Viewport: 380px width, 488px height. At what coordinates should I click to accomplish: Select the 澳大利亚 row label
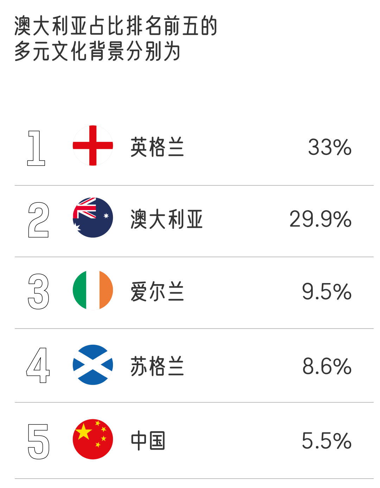click(x=167, y=219)
